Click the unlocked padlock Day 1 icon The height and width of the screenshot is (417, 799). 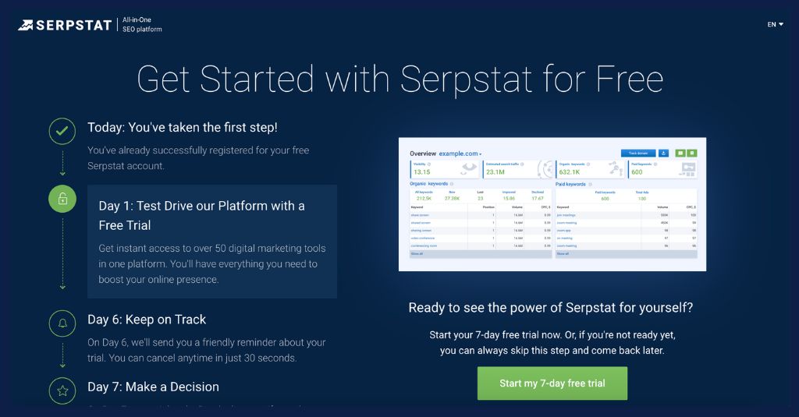coord(62,200)
